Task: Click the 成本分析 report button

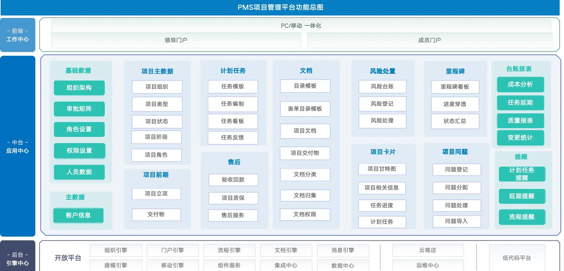Action: click(x=520, y=84)
